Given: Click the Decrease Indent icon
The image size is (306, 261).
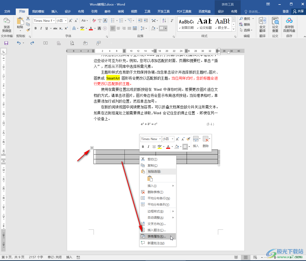Looking at the screenshot, I should (140, 21).
